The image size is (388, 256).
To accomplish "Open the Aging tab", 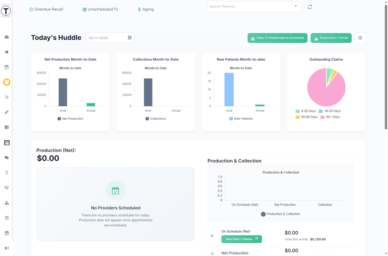I will pos(146,9).
